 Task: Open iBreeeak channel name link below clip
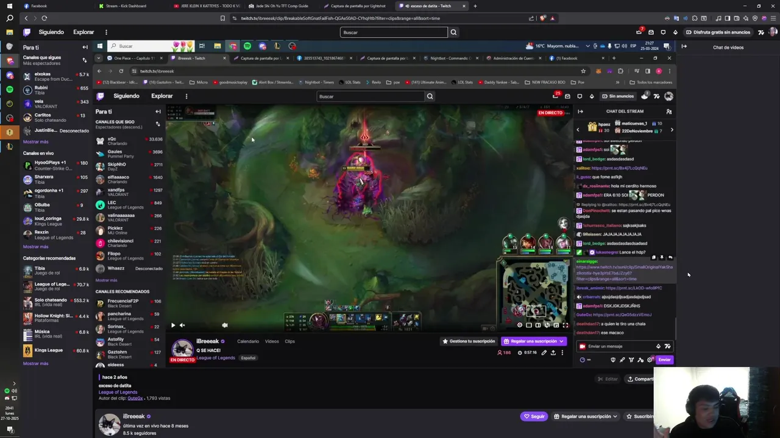134,417
